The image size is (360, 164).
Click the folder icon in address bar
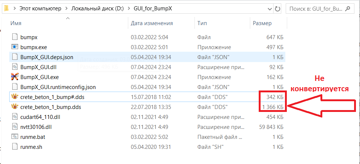tap(6, 9)
